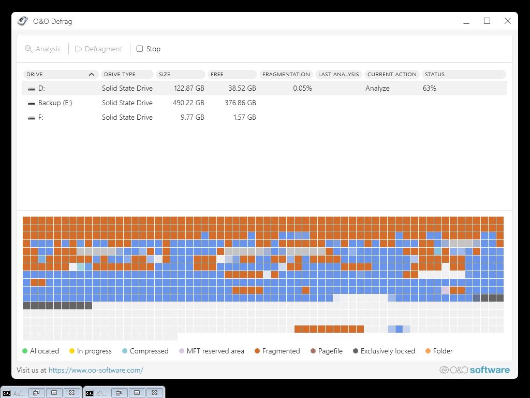Image resolution: width=530 pixels, height=398 pixels.
Task: Close the O&O Defrag window
Action: click(x=508, y=21)
